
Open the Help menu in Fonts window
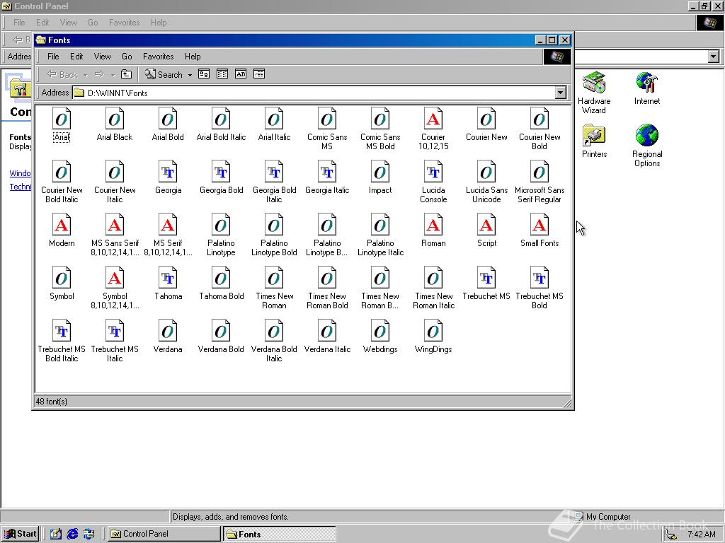click(193, 57)
